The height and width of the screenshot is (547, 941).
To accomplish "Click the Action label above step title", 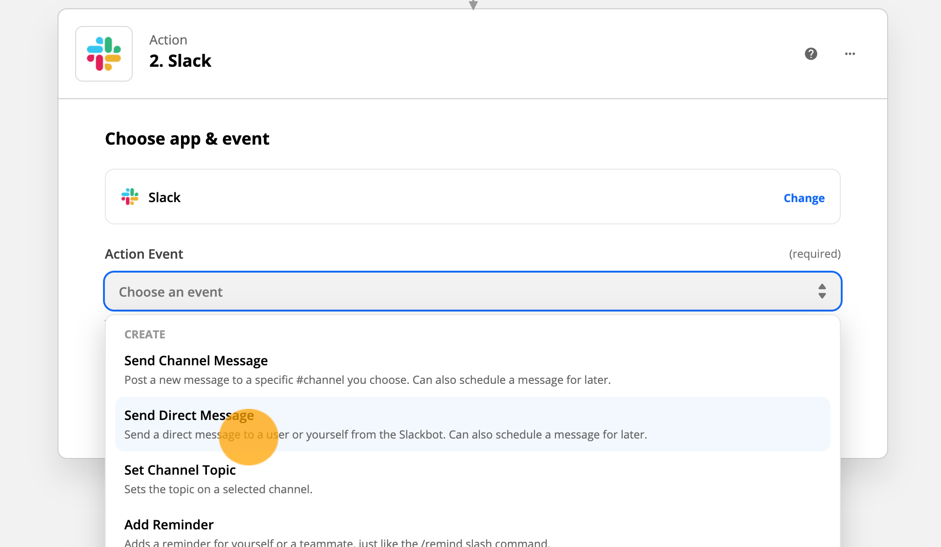I will [168, 40].
